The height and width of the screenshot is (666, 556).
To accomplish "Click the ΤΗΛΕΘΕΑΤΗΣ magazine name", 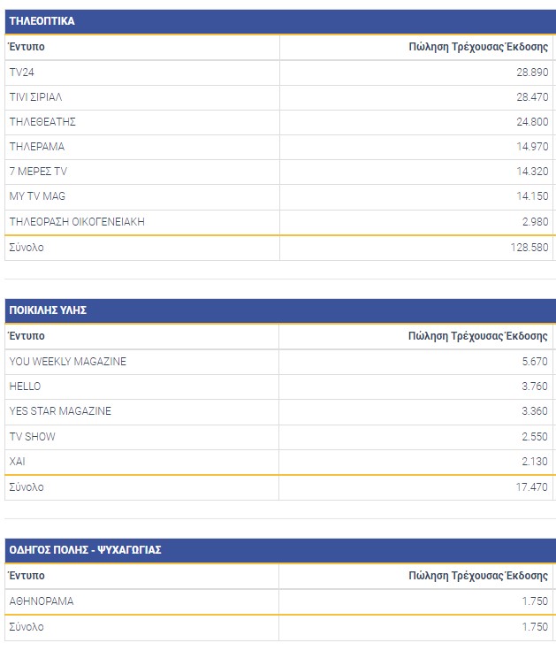I will 42,121.
